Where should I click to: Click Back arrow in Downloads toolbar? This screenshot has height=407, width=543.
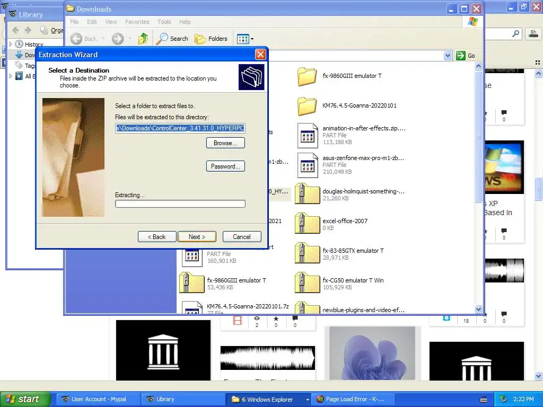76,39
